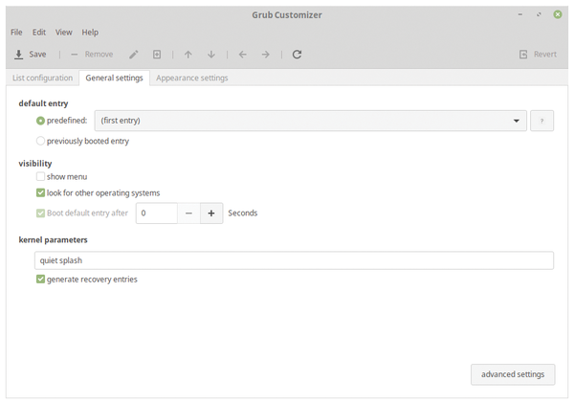Minimize the Grub Customizer window
Image resolution: width=574 pixels, height=404 pixels.
click(x=520, y=14)
